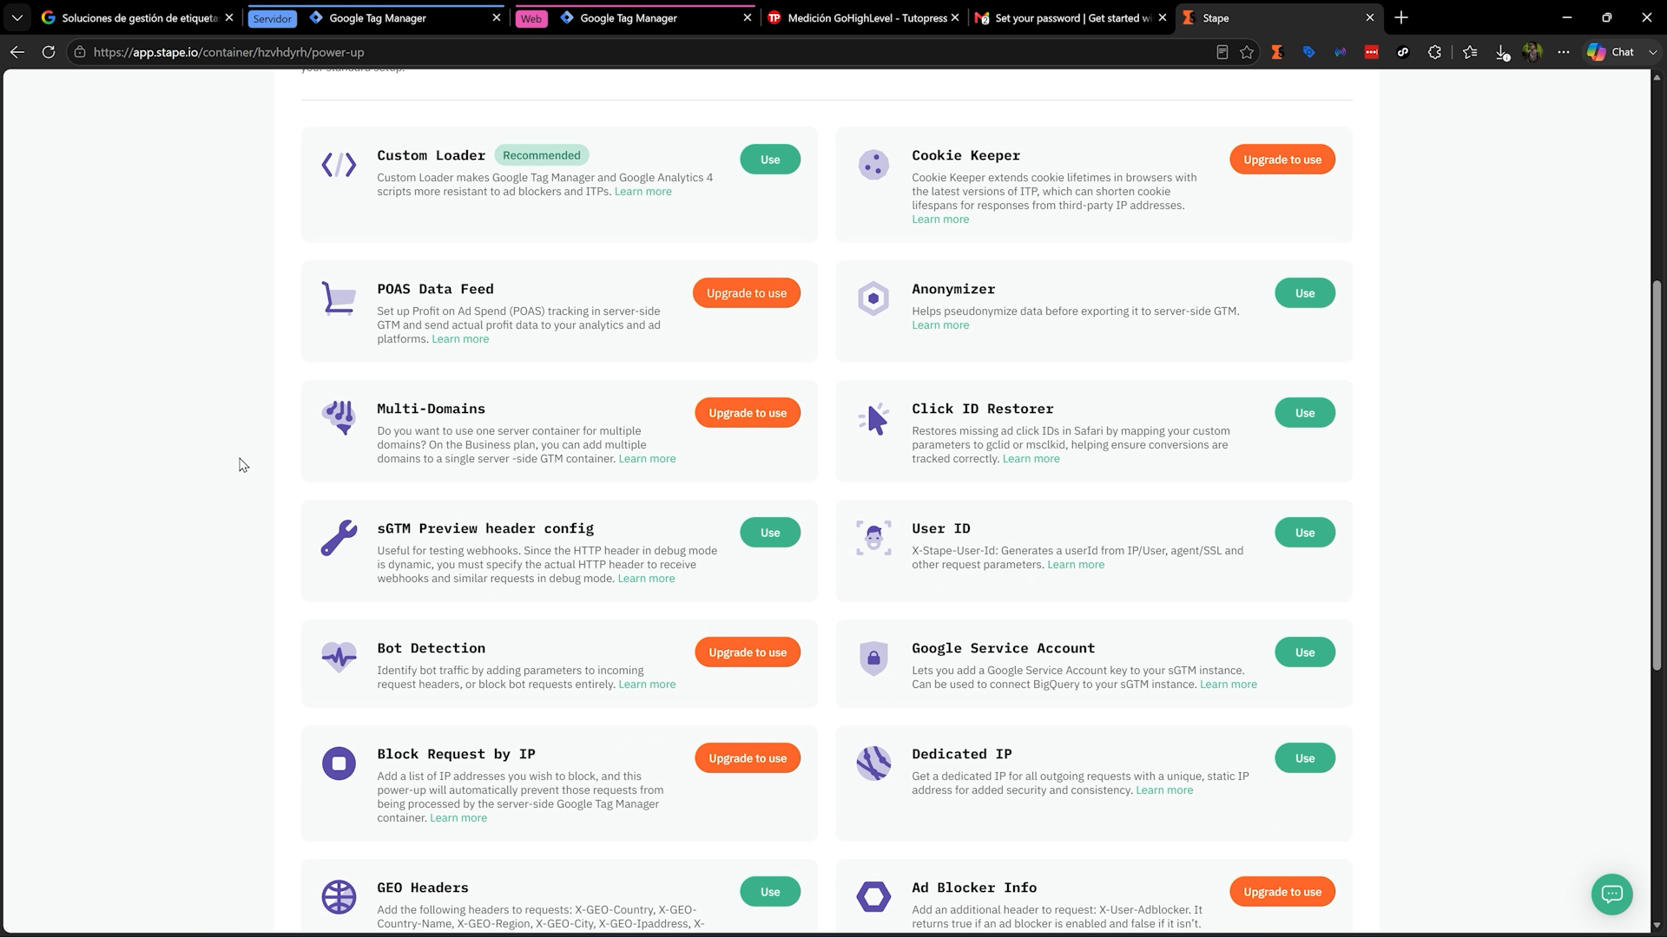The width and height of the screenshot is (1667, 937).
Task: Use the sGTM Preview header config
Action: (770, 533)
